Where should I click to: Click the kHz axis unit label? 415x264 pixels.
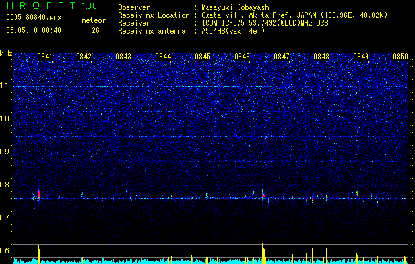point(6,53)
